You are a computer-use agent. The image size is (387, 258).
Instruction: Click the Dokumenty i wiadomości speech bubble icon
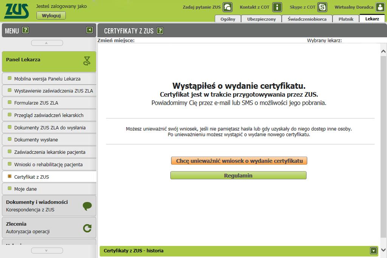click(x=87, y=206)
